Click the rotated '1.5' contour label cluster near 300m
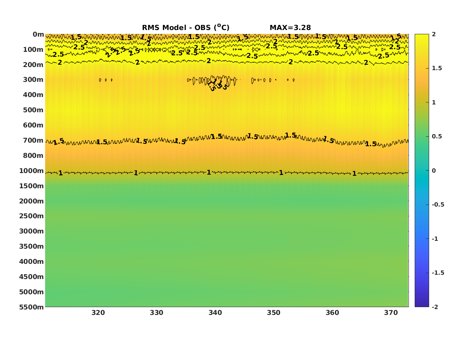The width and height of the screenshot is (454, 341). coord(217,85)
